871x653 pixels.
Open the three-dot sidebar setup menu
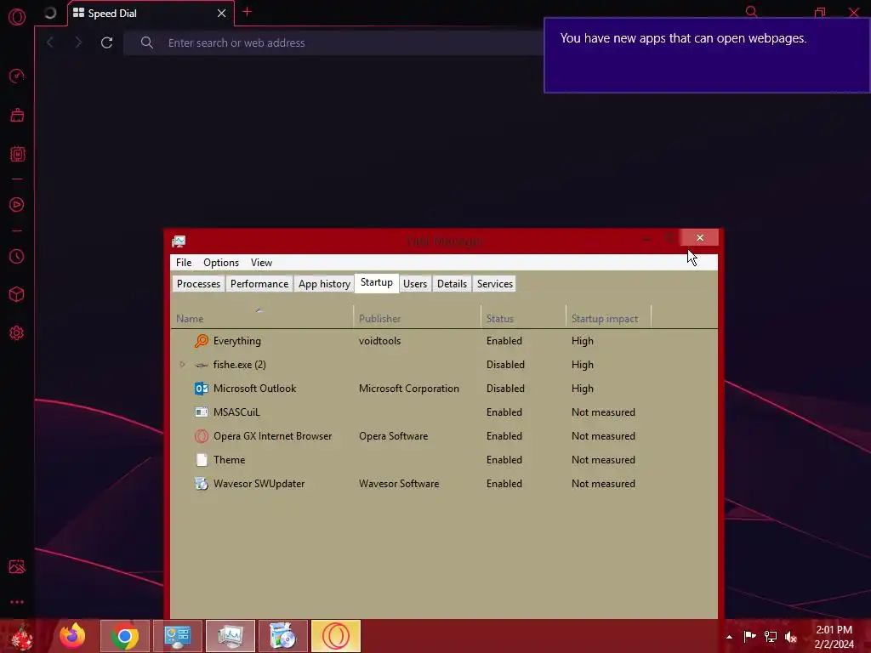[x=17, y=602]
